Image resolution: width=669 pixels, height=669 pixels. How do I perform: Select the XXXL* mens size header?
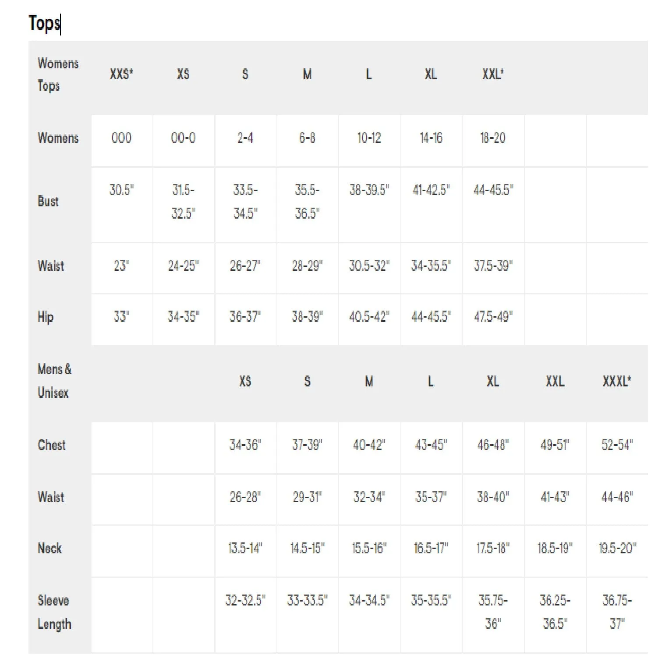(x=617, y=381)
